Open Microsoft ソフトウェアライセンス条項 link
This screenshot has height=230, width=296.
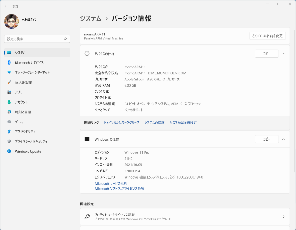[119, 189]
